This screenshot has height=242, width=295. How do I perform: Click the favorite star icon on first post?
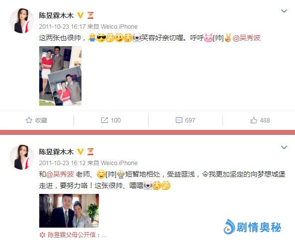[29, 120]
